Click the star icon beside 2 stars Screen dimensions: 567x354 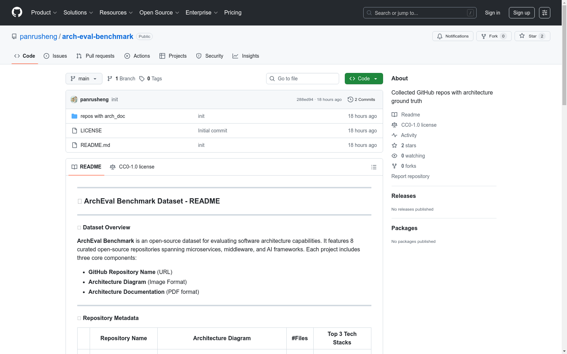tap(394, 145)
